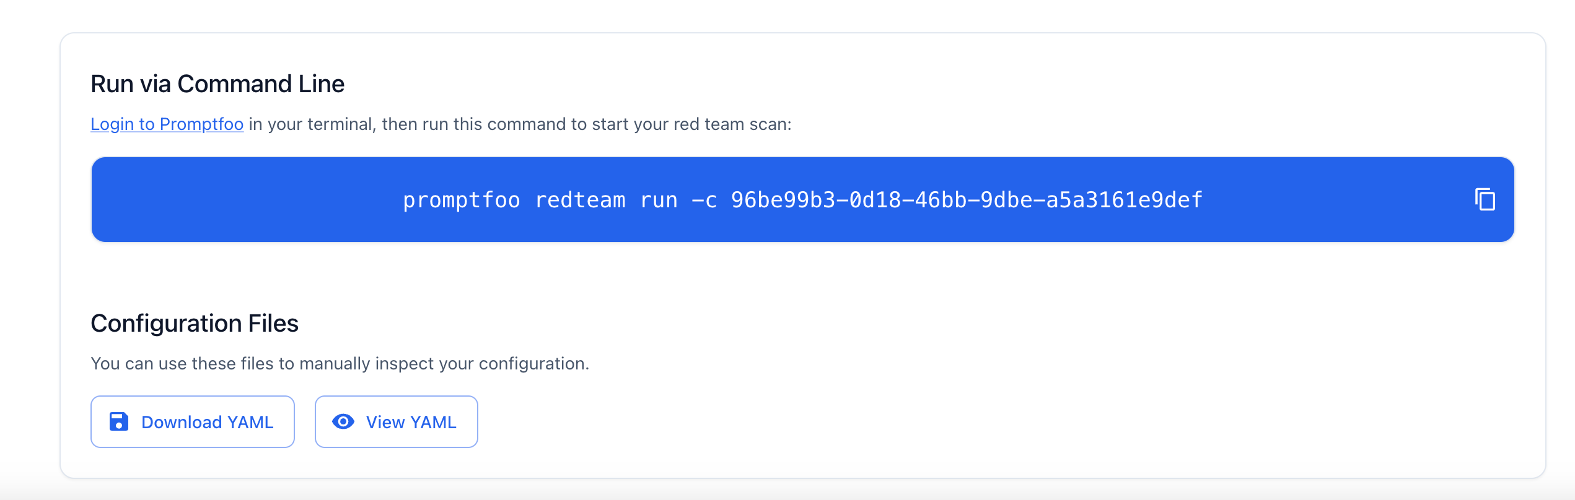Open the Login to Promptfoo link
The height and width of the screenshot is (500, 1575).
[167, 124]
